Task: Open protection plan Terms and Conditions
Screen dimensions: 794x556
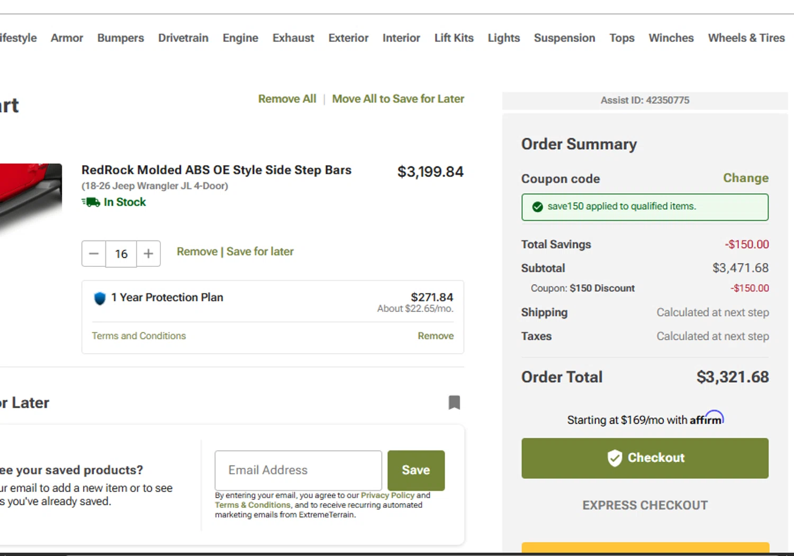Action: 139,336
